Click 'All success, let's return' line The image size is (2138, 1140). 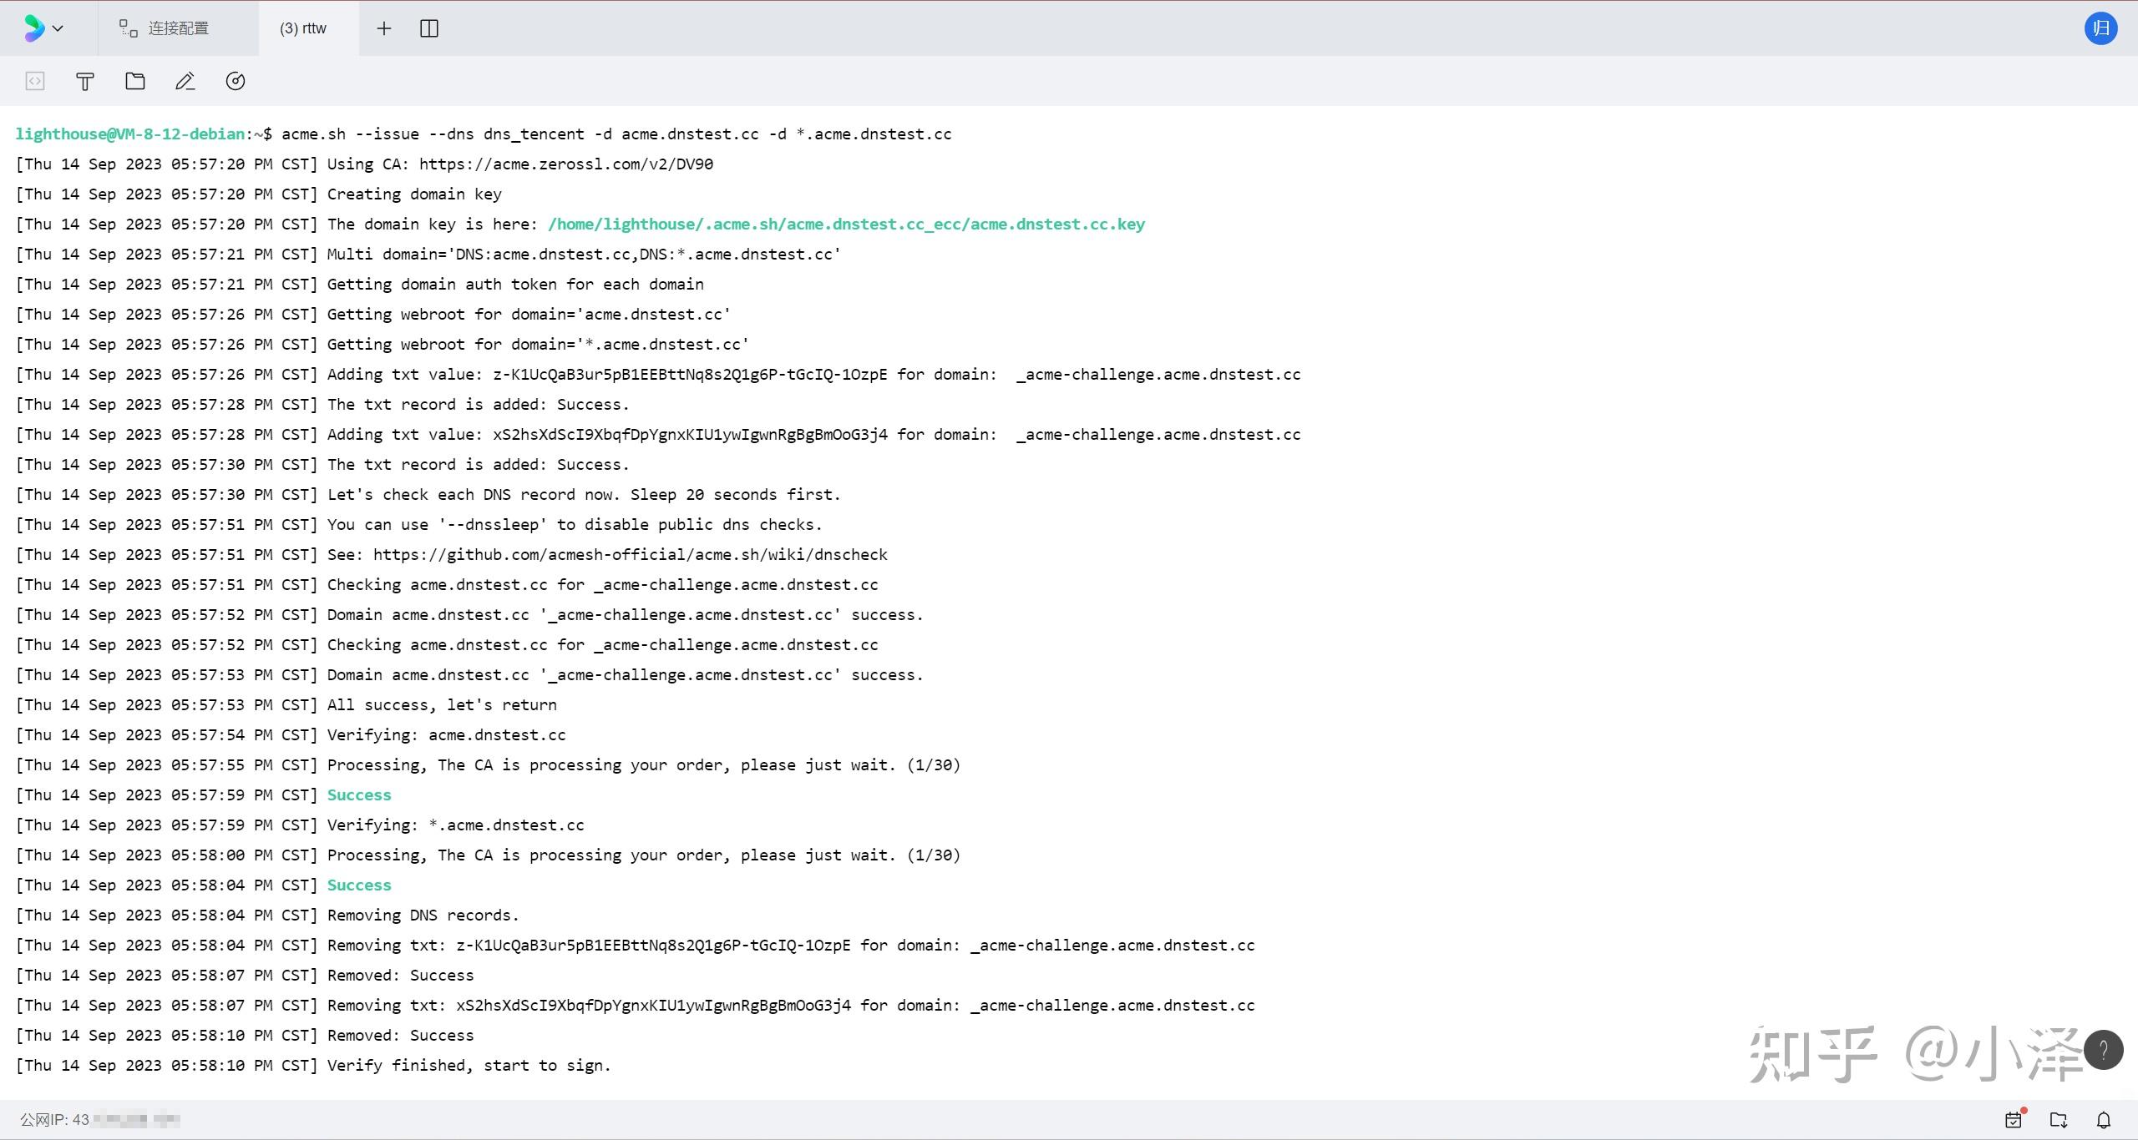[x=286, y=704]
